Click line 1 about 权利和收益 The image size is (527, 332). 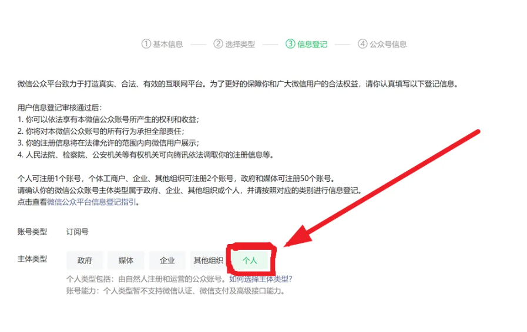pyautogui.click(x=108, y=120)
